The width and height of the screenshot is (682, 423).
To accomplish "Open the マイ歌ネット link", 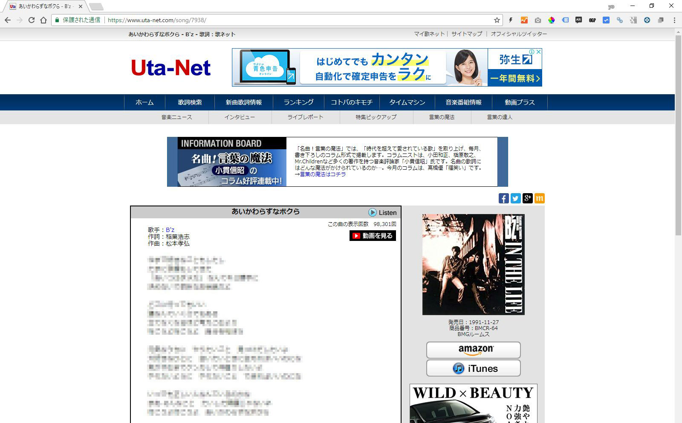I will 429,34.
